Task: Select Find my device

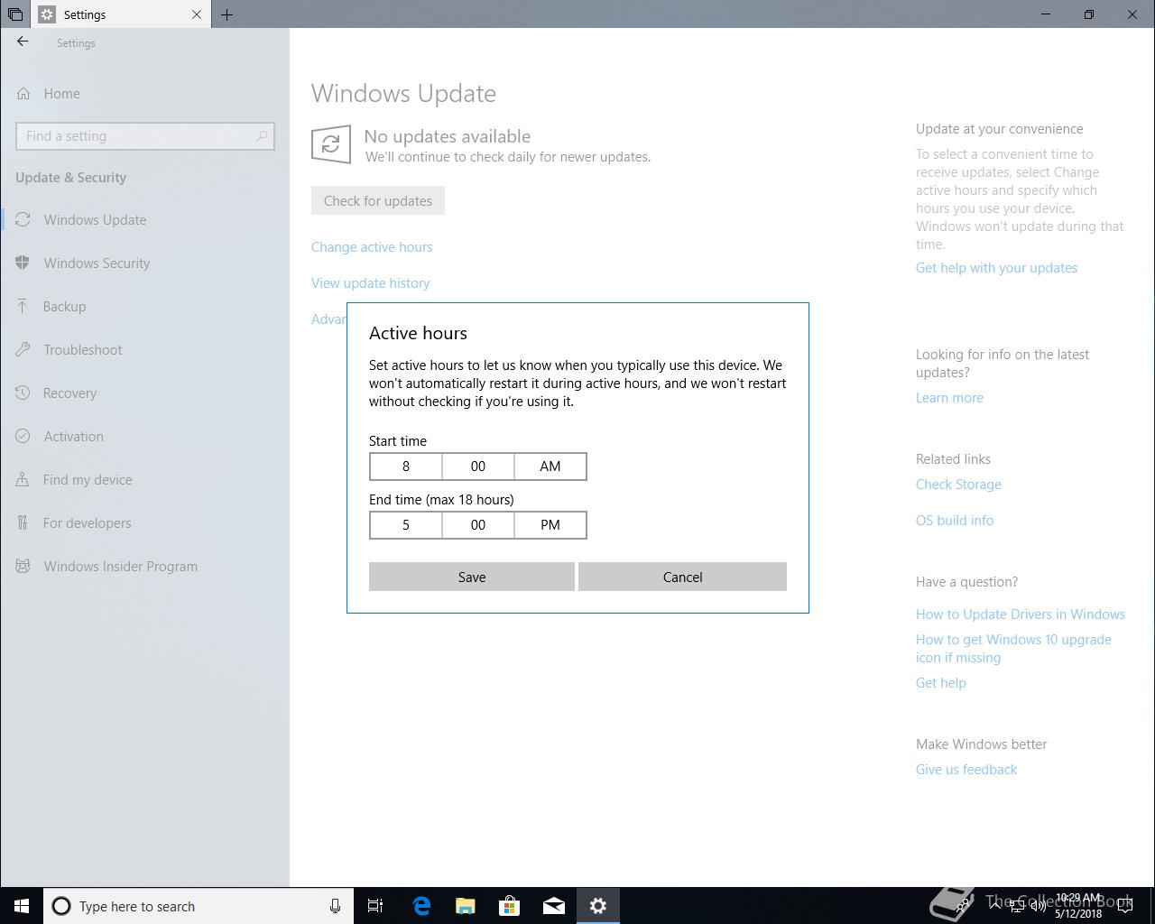Action: (144, 480)
